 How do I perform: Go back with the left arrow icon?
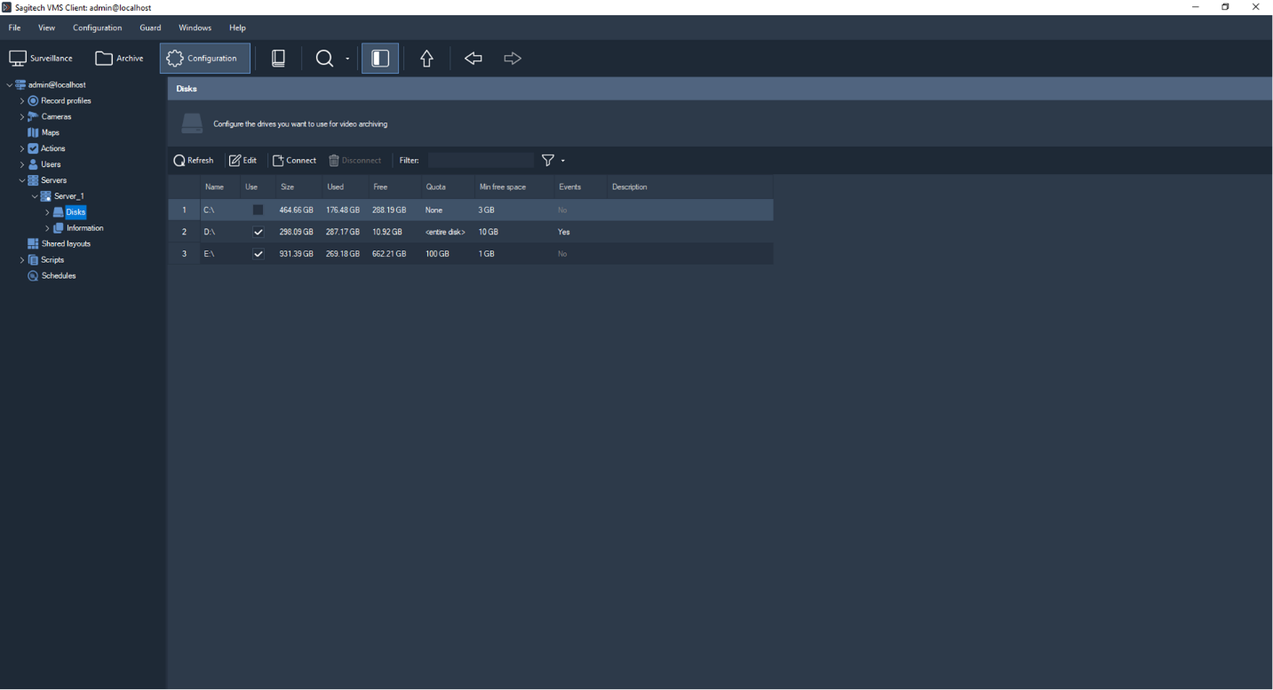(x=473, y=59)
